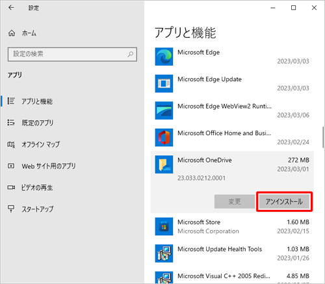325x284 pixels.
Task: Click the Microsoft OneDrive folder icon
Action: (164, 164)
